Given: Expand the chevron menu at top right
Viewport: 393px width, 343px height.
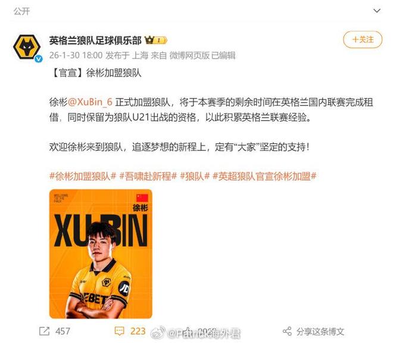Looking at the screenshot, I should 377,11.
